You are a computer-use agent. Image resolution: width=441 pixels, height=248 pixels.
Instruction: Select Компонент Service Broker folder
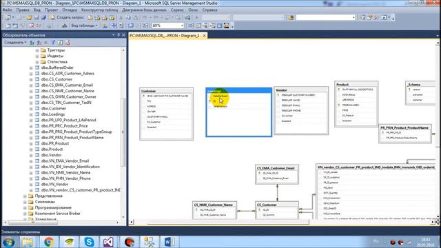pyautogui.click(x=57, y=214)
